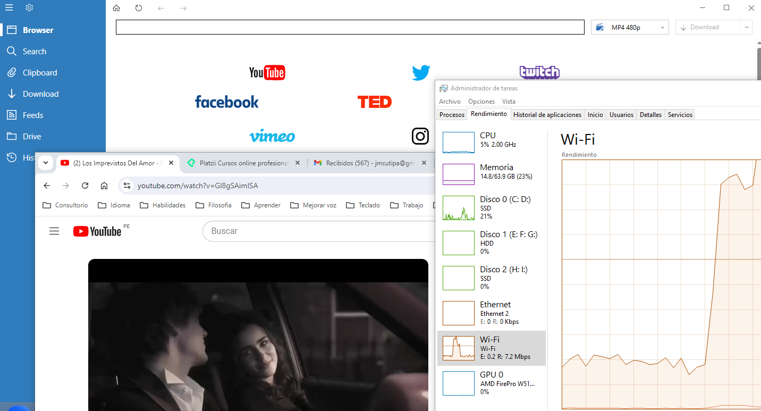761x411 pixels.
Task: Click the downloader URL input field
Action: [350, 28]
